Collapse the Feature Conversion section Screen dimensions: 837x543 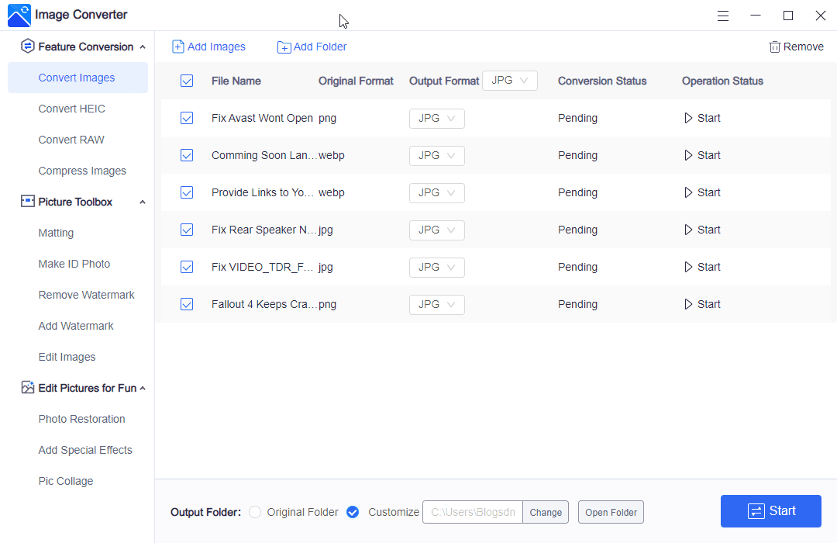[143, 47]
